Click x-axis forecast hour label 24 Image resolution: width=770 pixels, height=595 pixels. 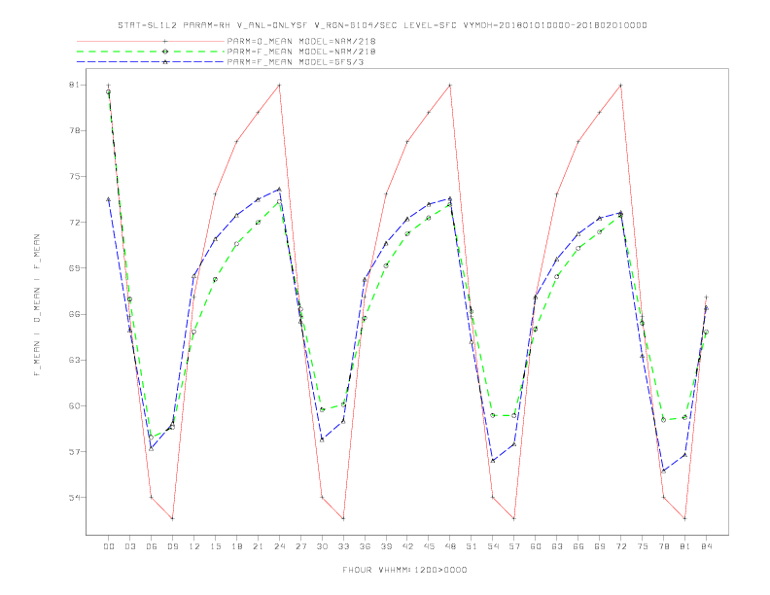click(279, 546)
